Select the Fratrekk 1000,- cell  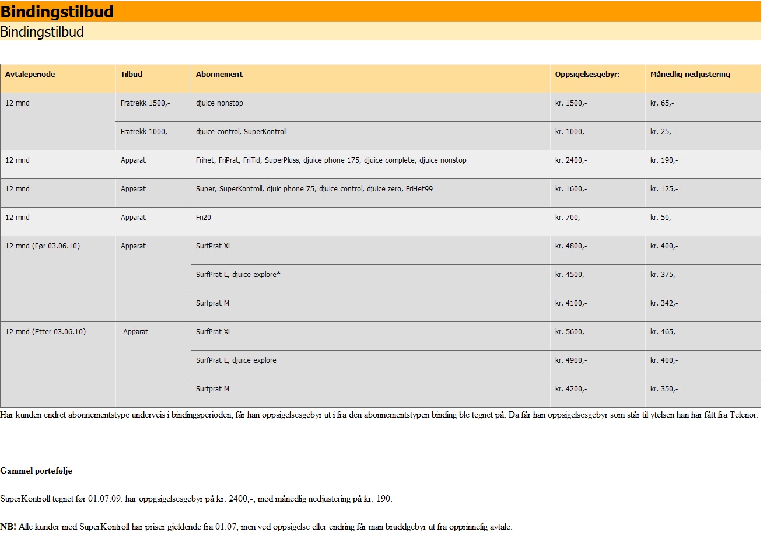tap(153, 136)
